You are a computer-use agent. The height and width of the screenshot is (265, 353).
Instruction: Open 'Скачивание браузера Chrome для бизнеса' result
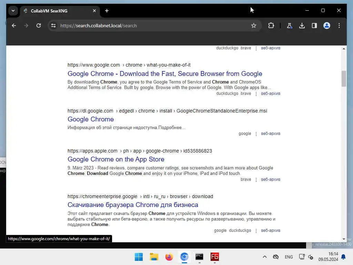133,205
